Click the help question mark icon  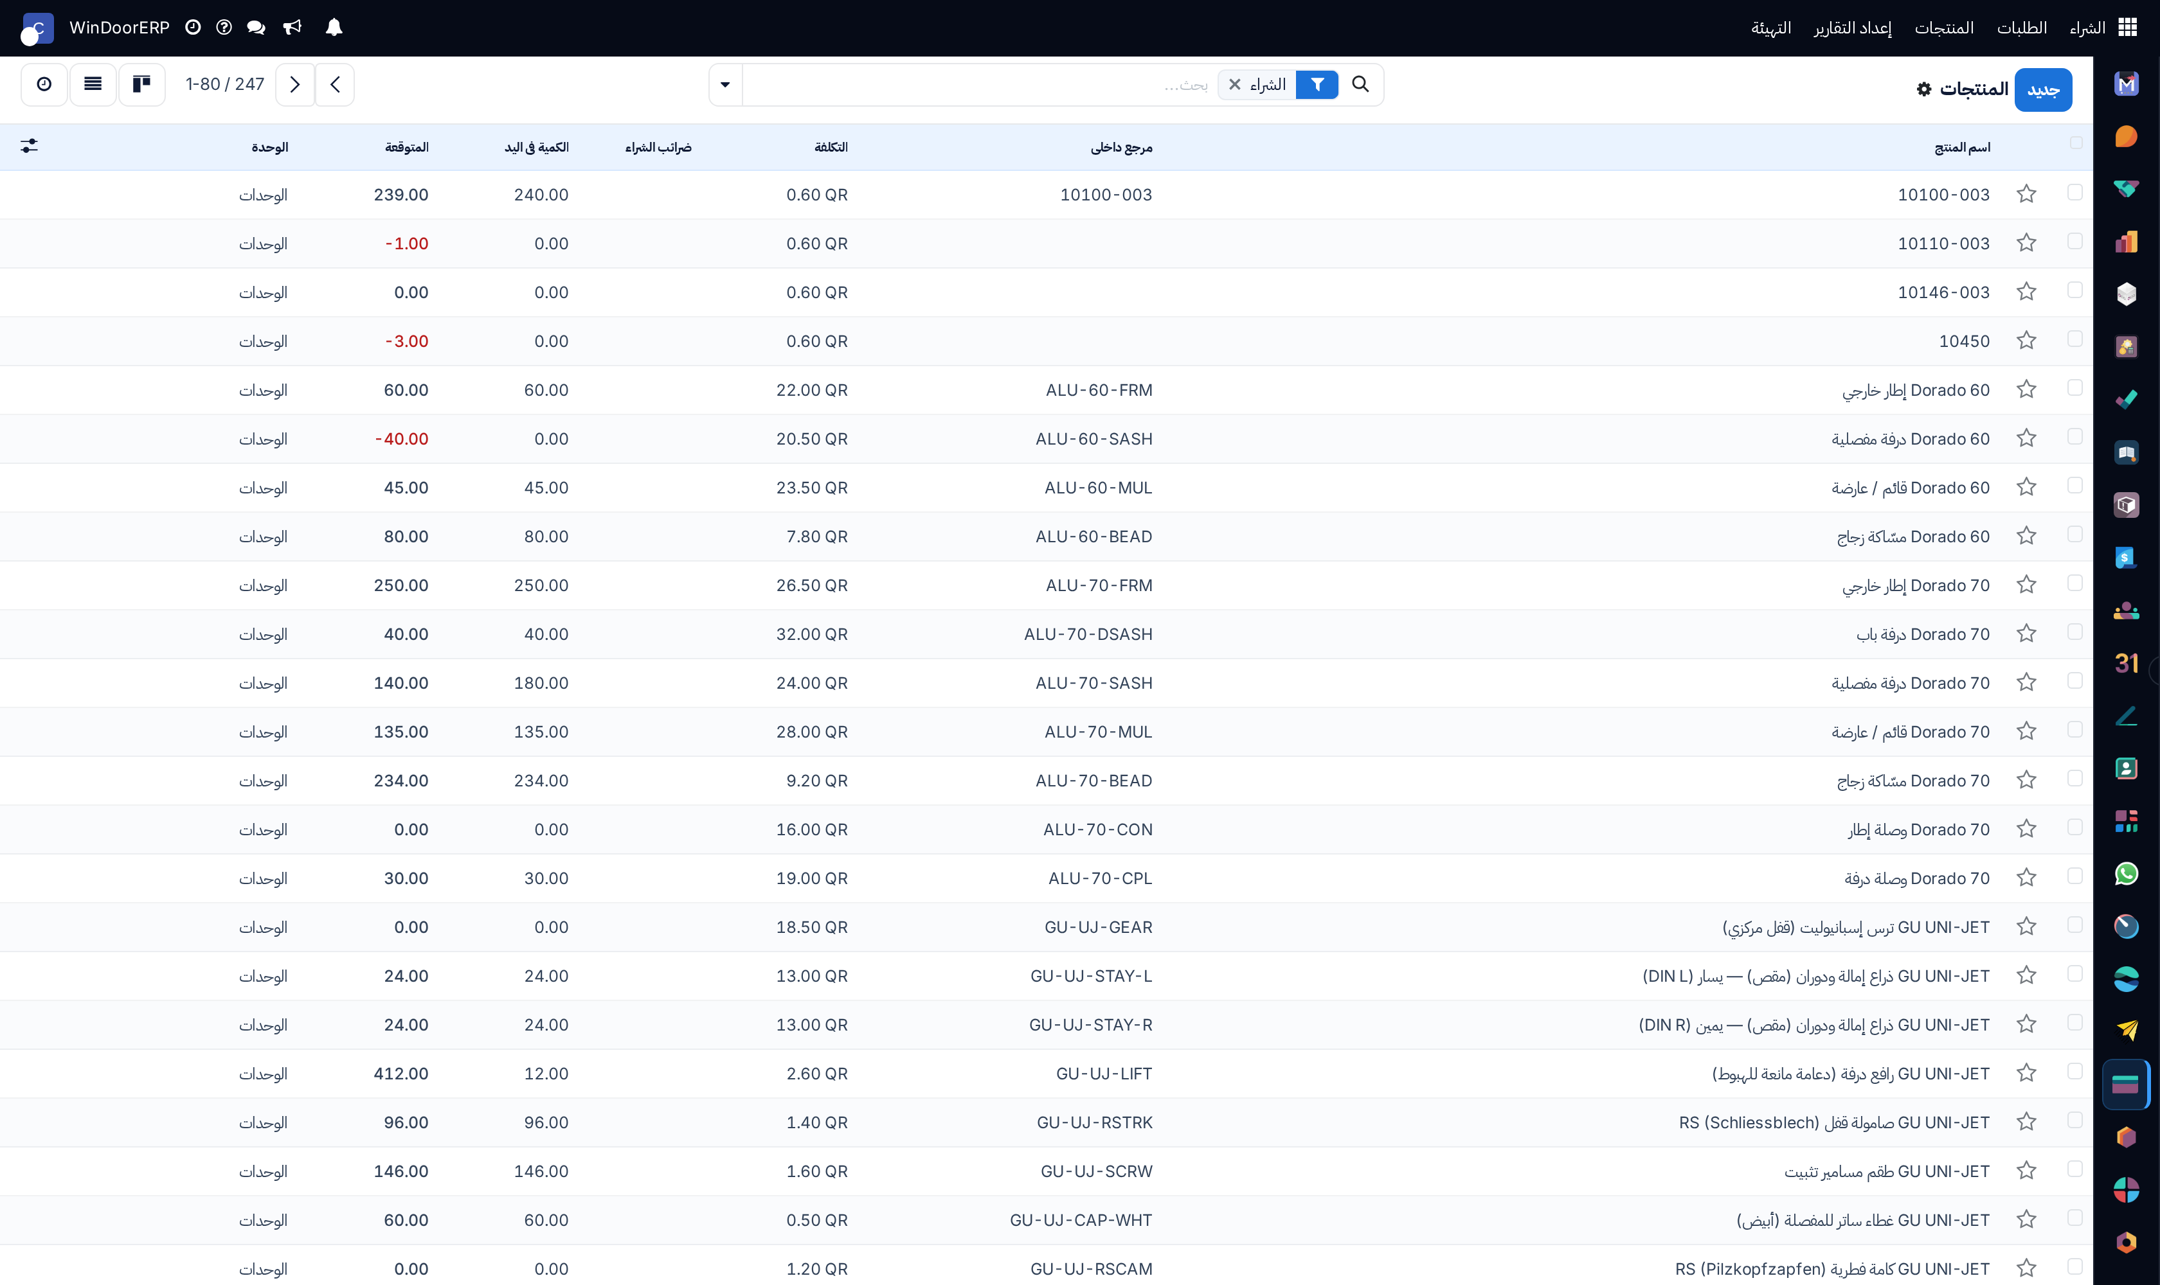point(224,28)
